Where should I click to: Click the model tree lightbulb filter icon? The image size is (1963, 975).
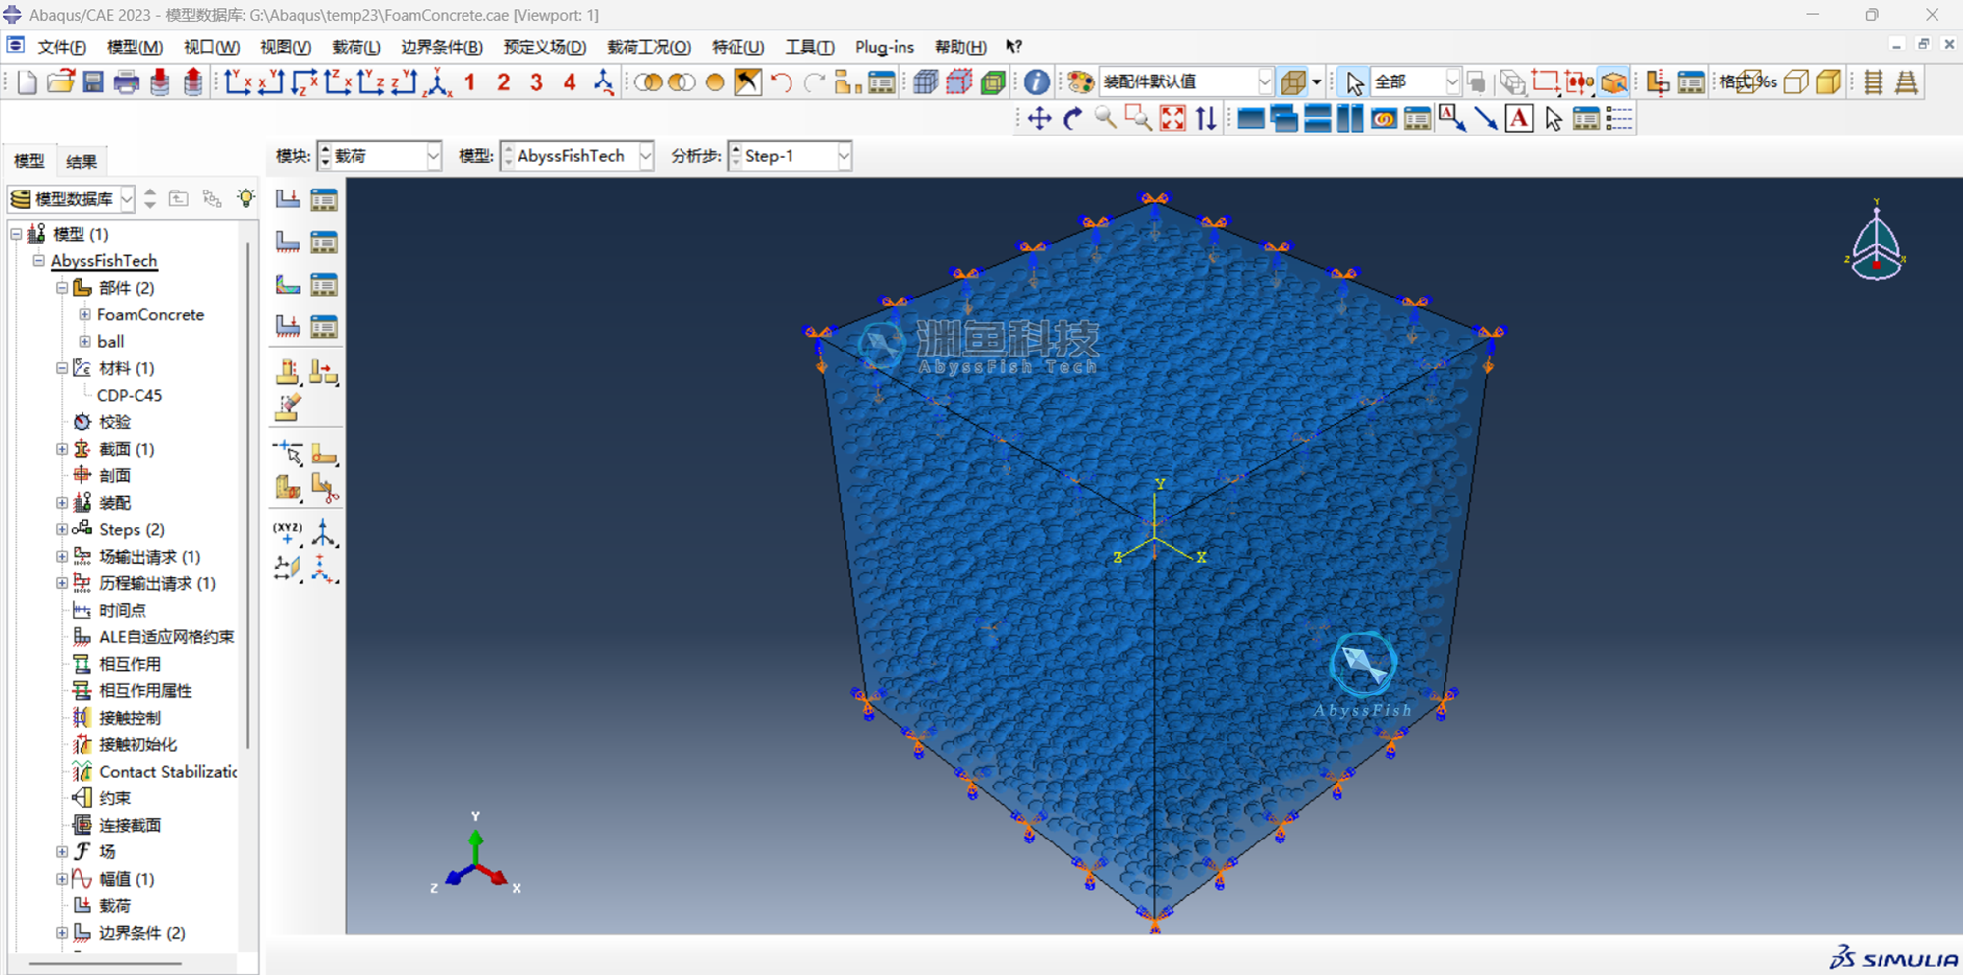coord(245,198)
